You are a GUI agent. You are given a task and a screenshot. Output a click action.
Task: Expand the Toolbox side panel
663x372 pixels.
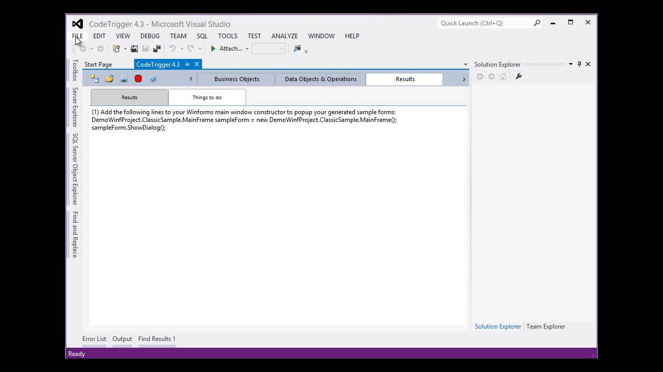click(x=75, y=70)
